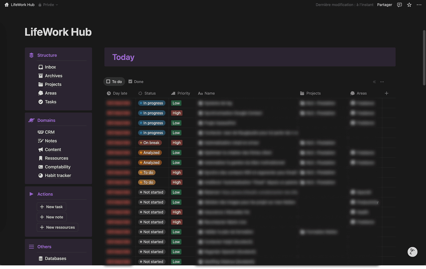
Task: Click the On break status tag
Action: [150, 143]
